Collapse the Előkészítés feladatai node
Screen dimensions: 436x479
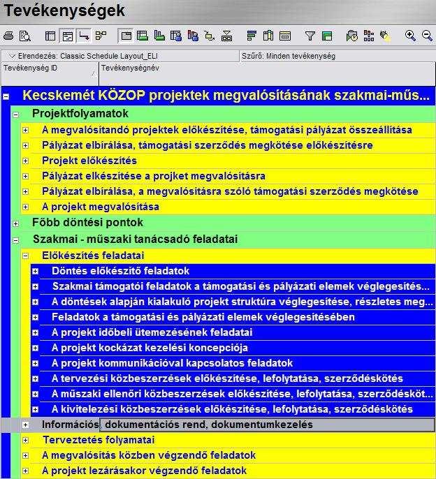point(26,256)
